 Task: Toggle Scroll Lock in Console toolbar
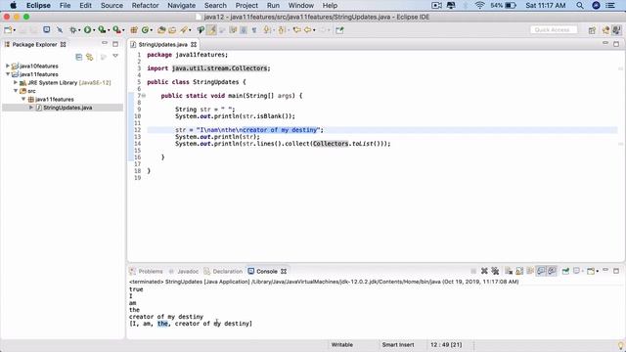(x=519, y=271)
